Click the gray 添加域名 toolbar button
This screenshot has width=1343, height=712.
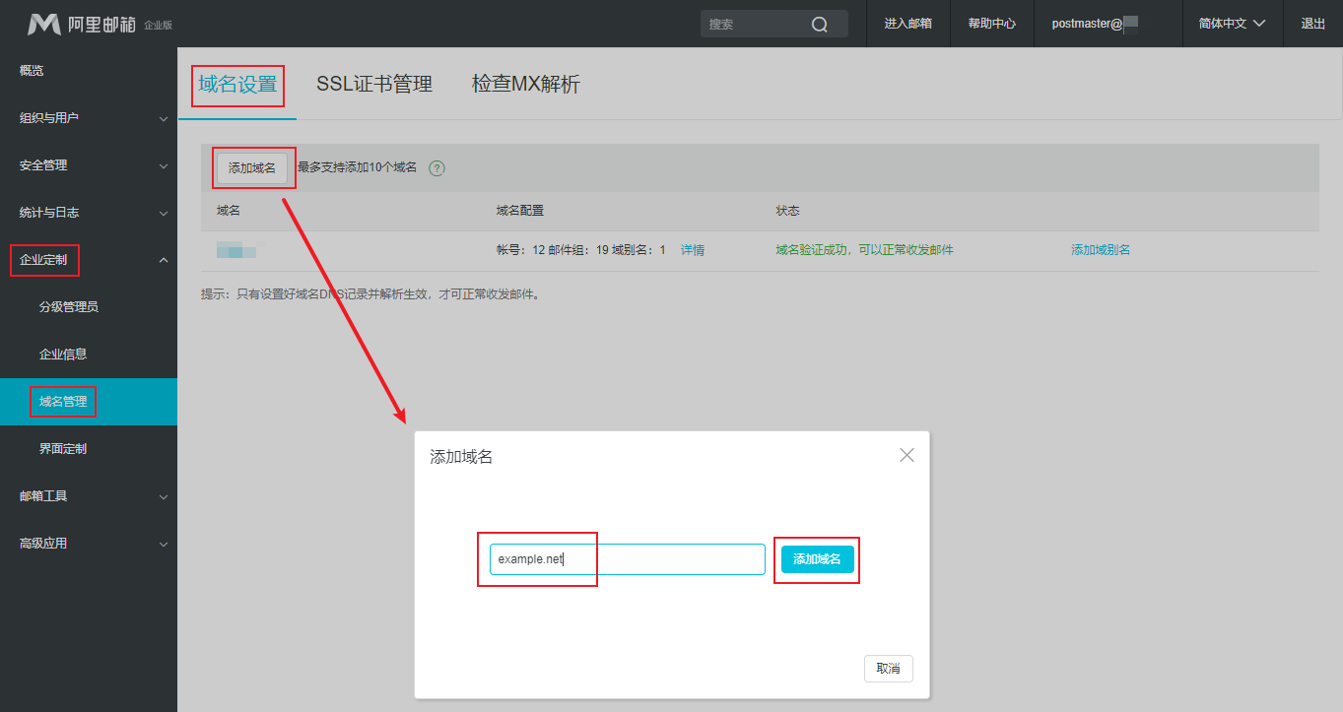252,168
